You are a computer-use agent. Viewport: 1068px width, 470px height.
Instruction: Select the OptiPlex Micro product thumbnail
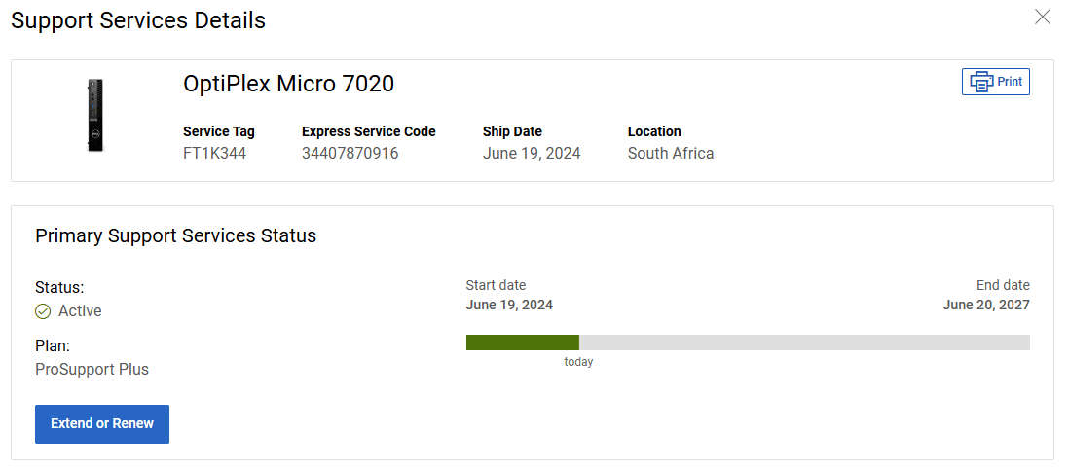pos(94,116)
